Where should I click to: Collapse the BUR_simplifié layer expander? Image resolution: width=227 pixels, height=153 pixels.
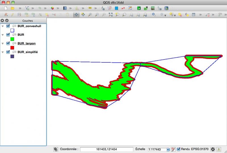(3, 52)
